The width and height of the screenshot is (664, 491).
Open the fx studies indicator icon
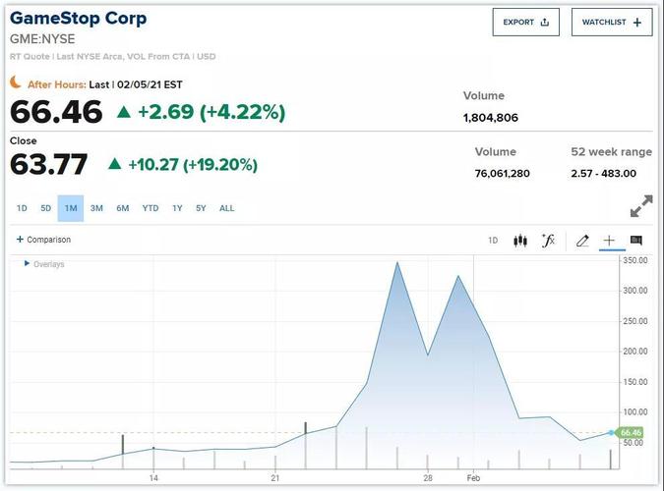tap(548, 241)
